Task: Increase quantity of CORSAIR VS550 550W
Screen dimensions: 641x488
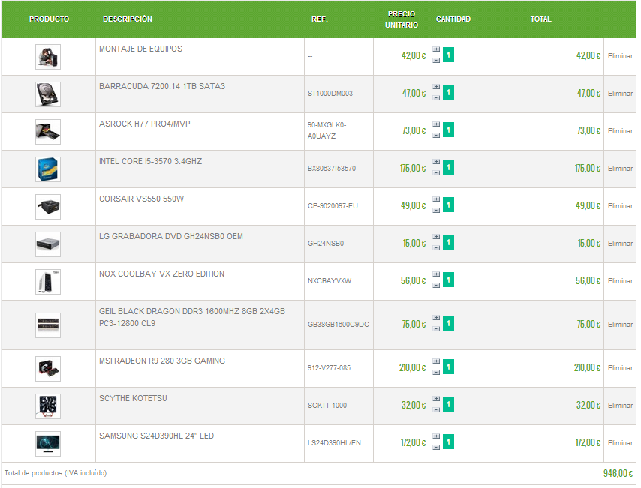Action: click(436, 199)
